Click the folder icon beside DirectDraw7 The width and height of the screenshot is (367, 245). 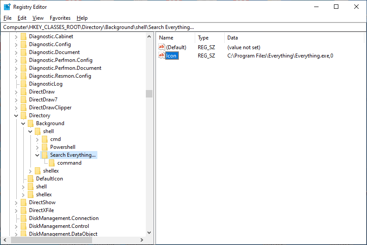(x=23, y=100)
